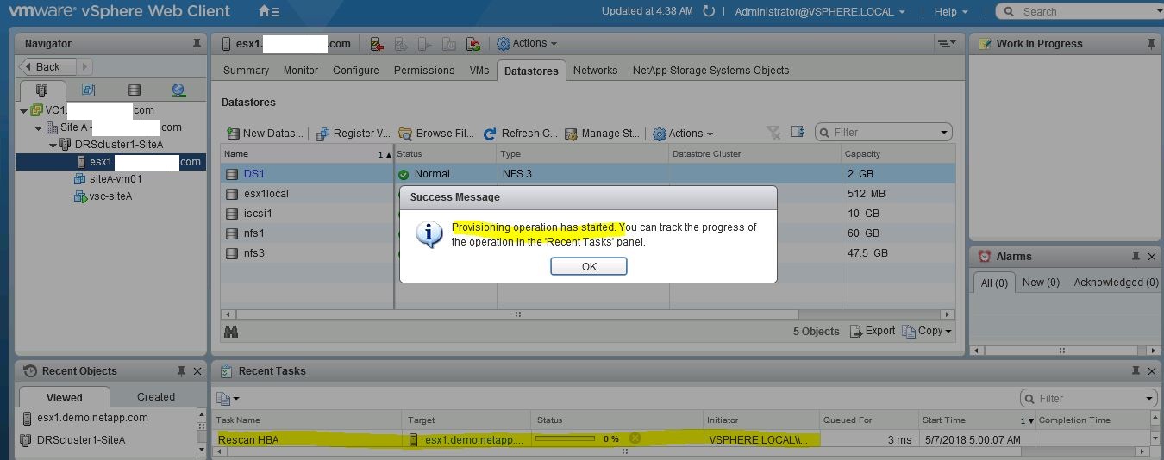Open the Administrator@VSPHERE.LOCAL user dropdown
The image size is (1164, 460).
[x=820, y=11]
